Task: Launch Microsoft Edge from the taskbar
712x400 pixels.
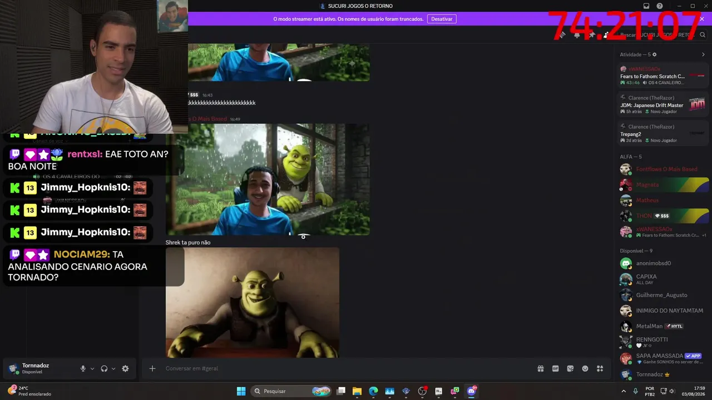Action: pos(373,391)
